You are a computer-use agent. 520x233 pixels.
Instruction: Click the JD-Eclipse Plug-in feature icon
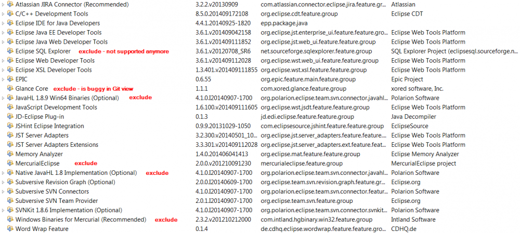tap(10, 117)
